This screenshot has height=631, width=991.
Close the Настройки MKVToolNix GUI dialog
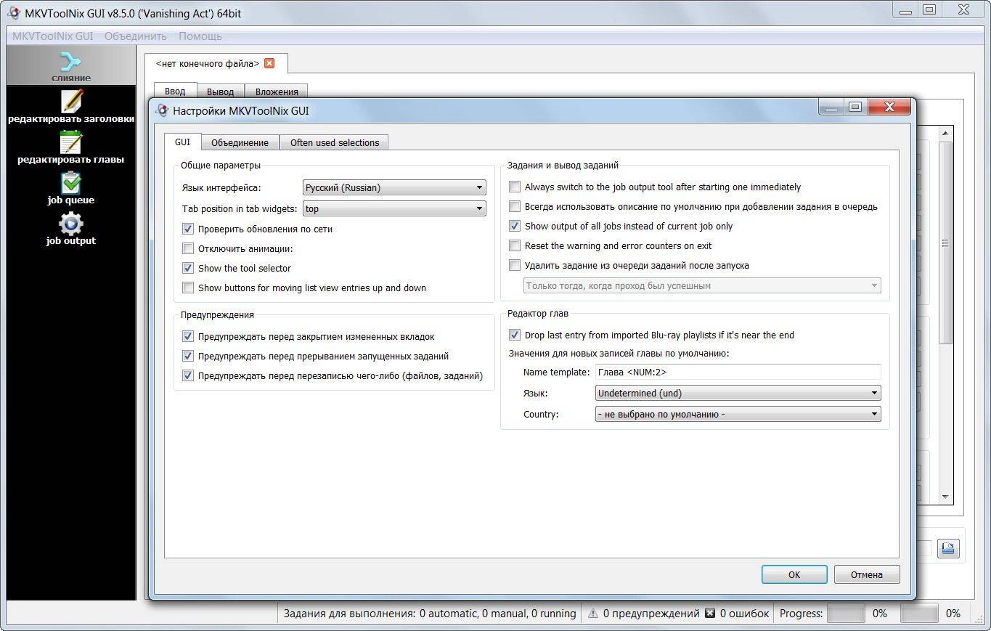click(x=890, y=107)
